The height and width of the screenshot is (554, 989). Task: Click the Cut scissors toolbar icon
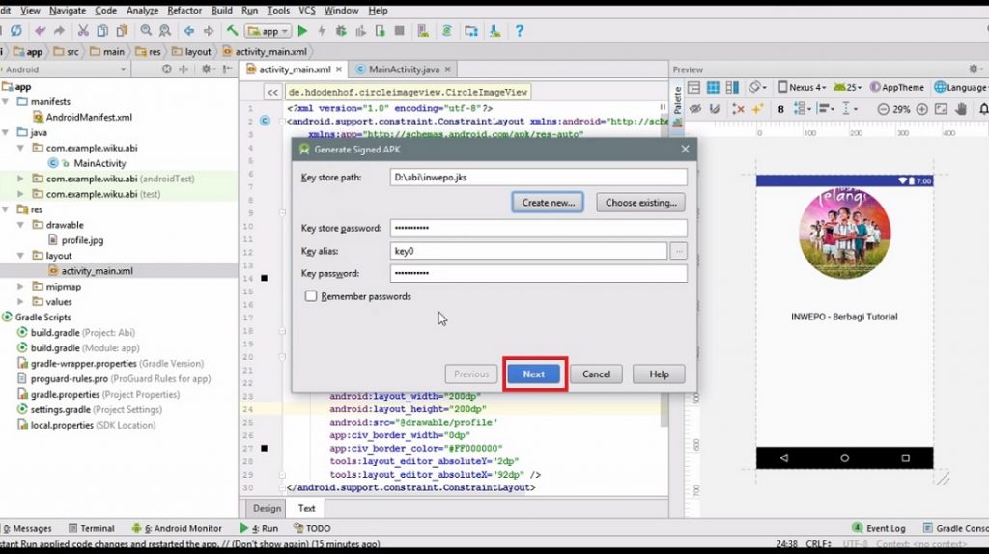pos(83,31)
